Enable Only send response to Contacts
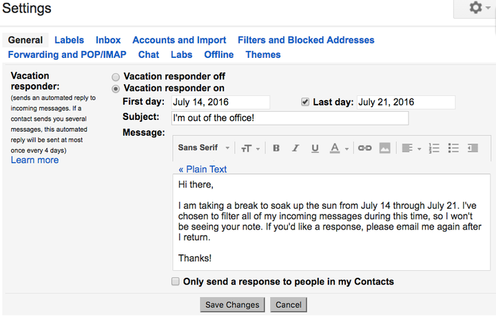 [175, 281]
